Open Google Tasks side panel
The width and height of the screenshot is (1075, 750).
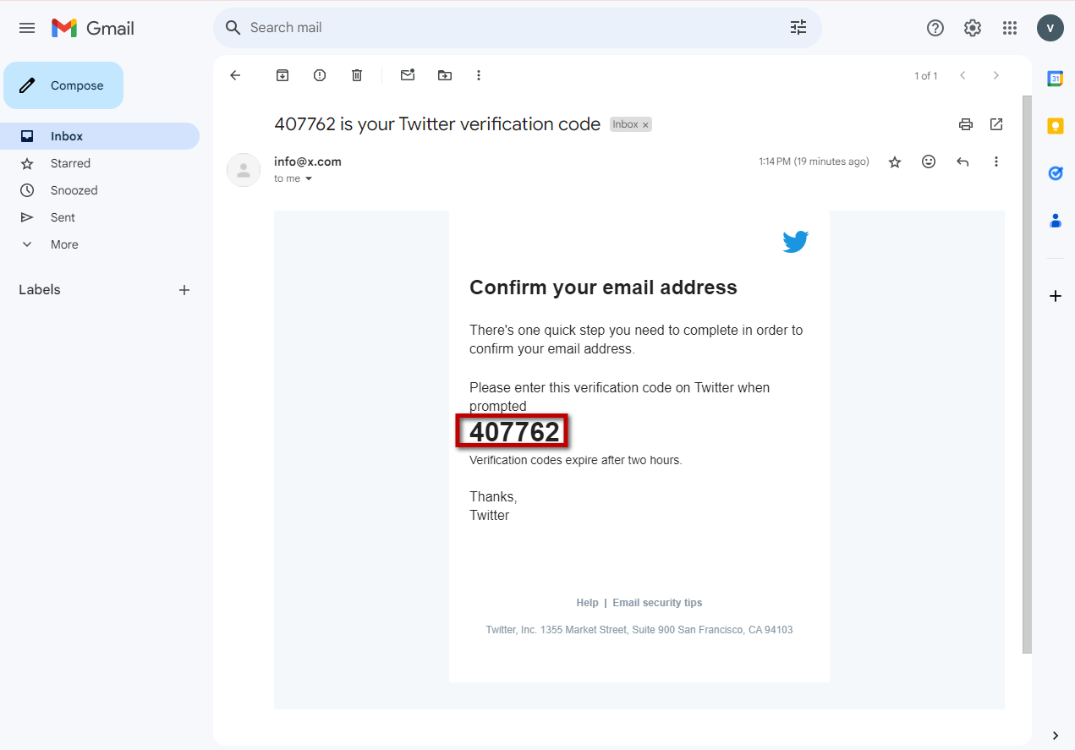tap(1056, 173)
